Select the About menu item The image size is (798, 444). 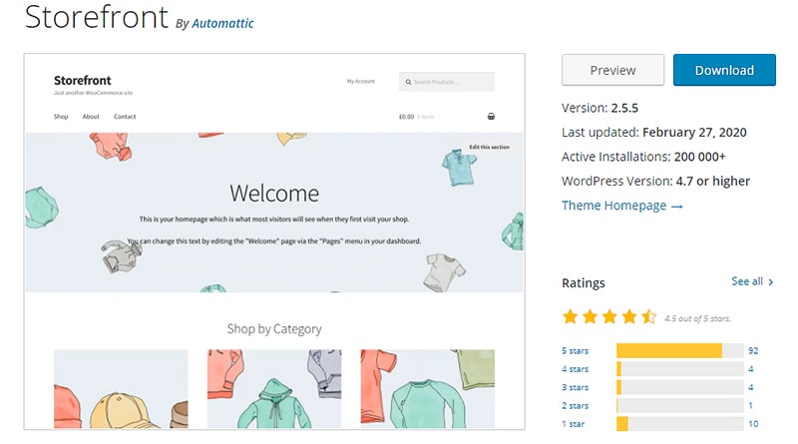coord(91,117)
